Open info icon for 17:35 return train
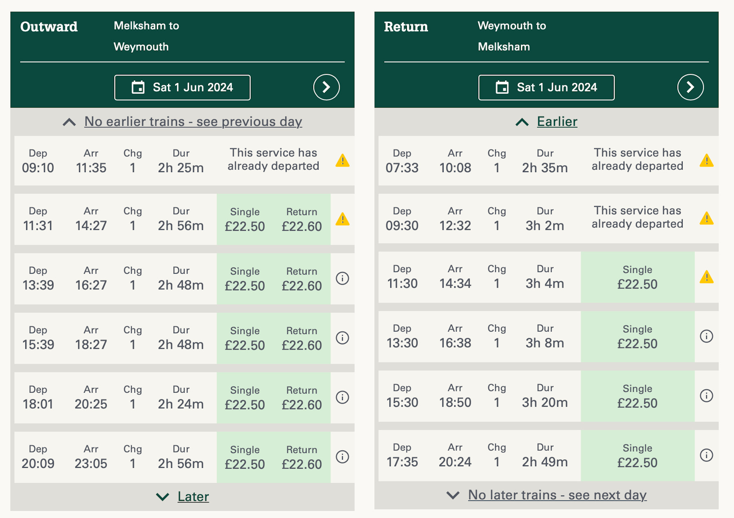The height and width of the screenshot is (518, 734). click(706, 455)
